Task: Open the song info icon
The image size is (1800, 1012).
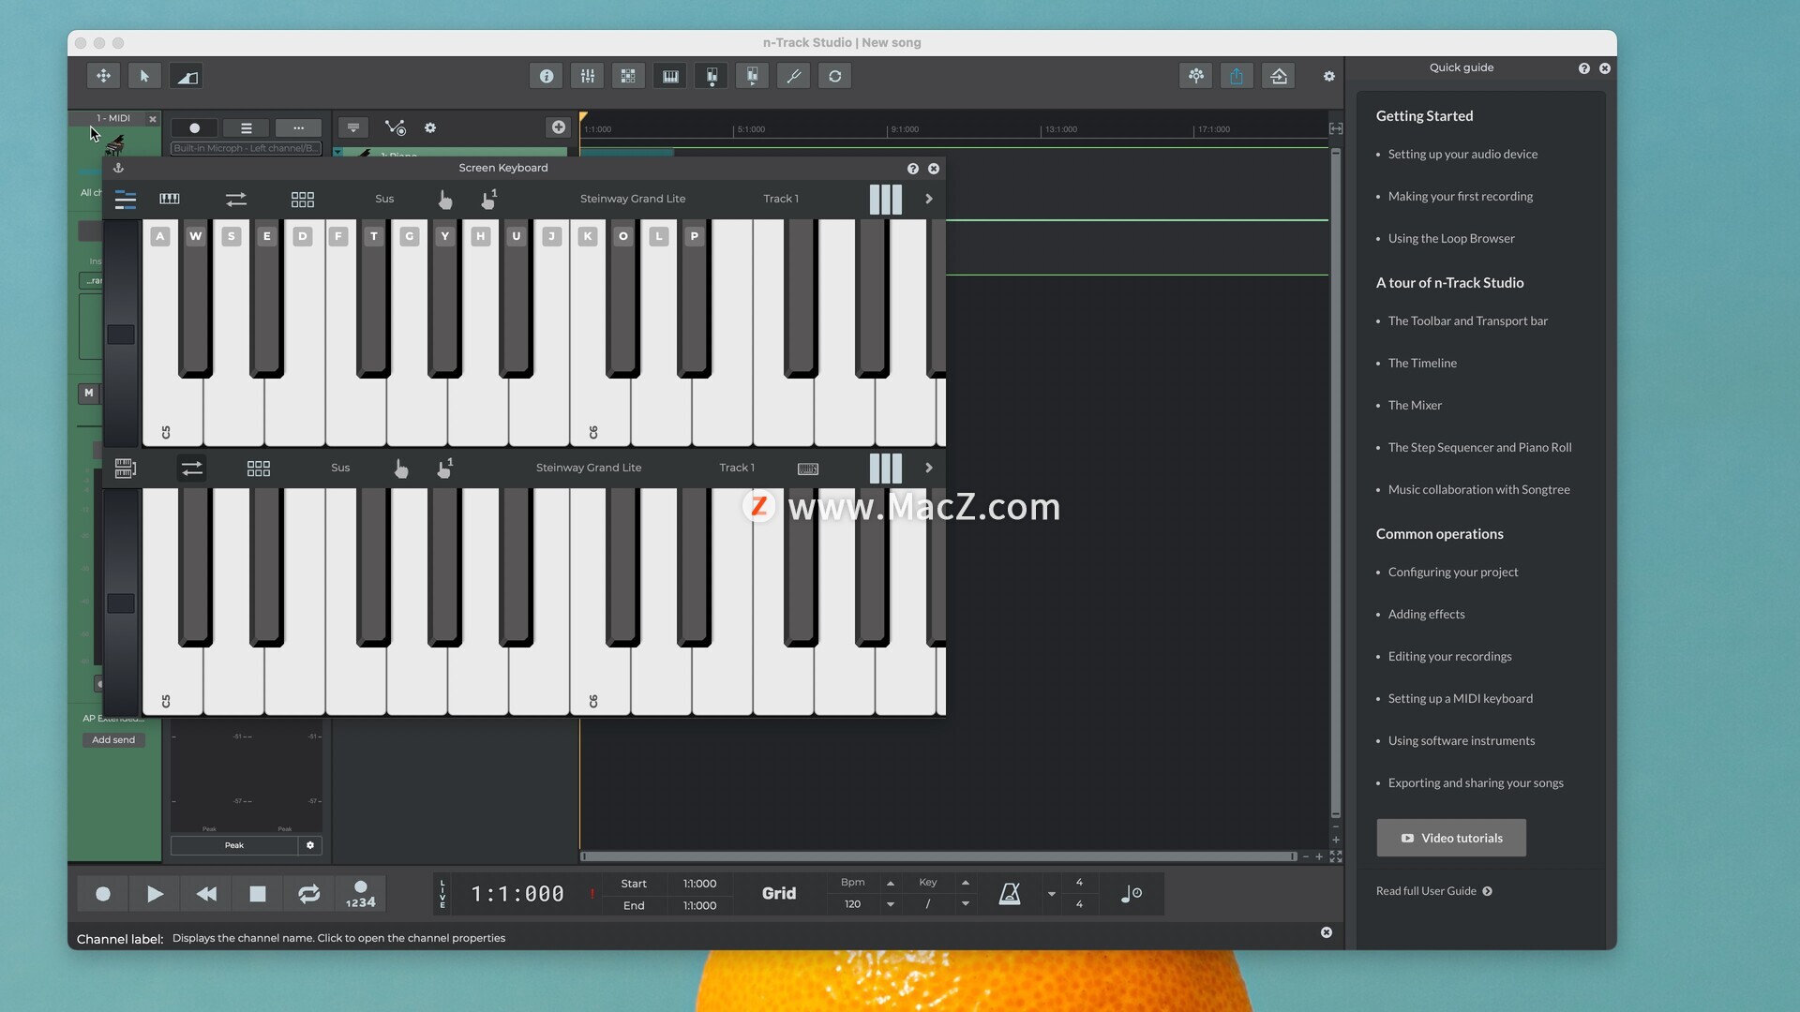Action: (x=547, y=76)
